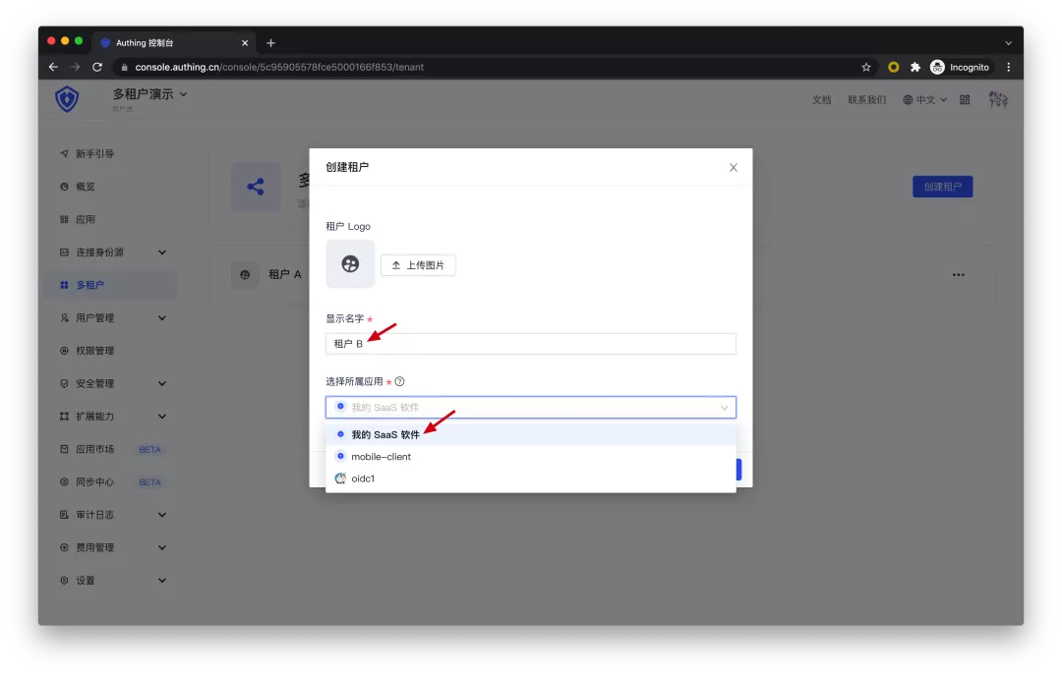Screen dimensions: 1062x676
Task: Go to 应用市场 in the sidebar
Action: 94,449
